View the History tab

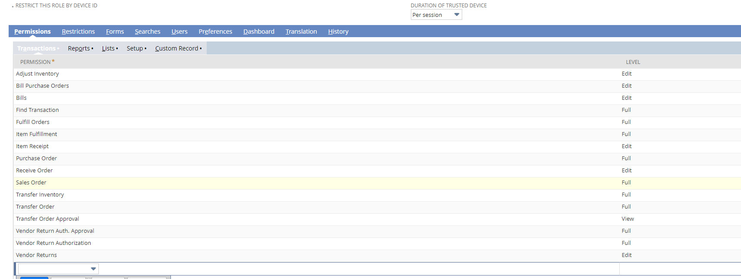[338, 32]
